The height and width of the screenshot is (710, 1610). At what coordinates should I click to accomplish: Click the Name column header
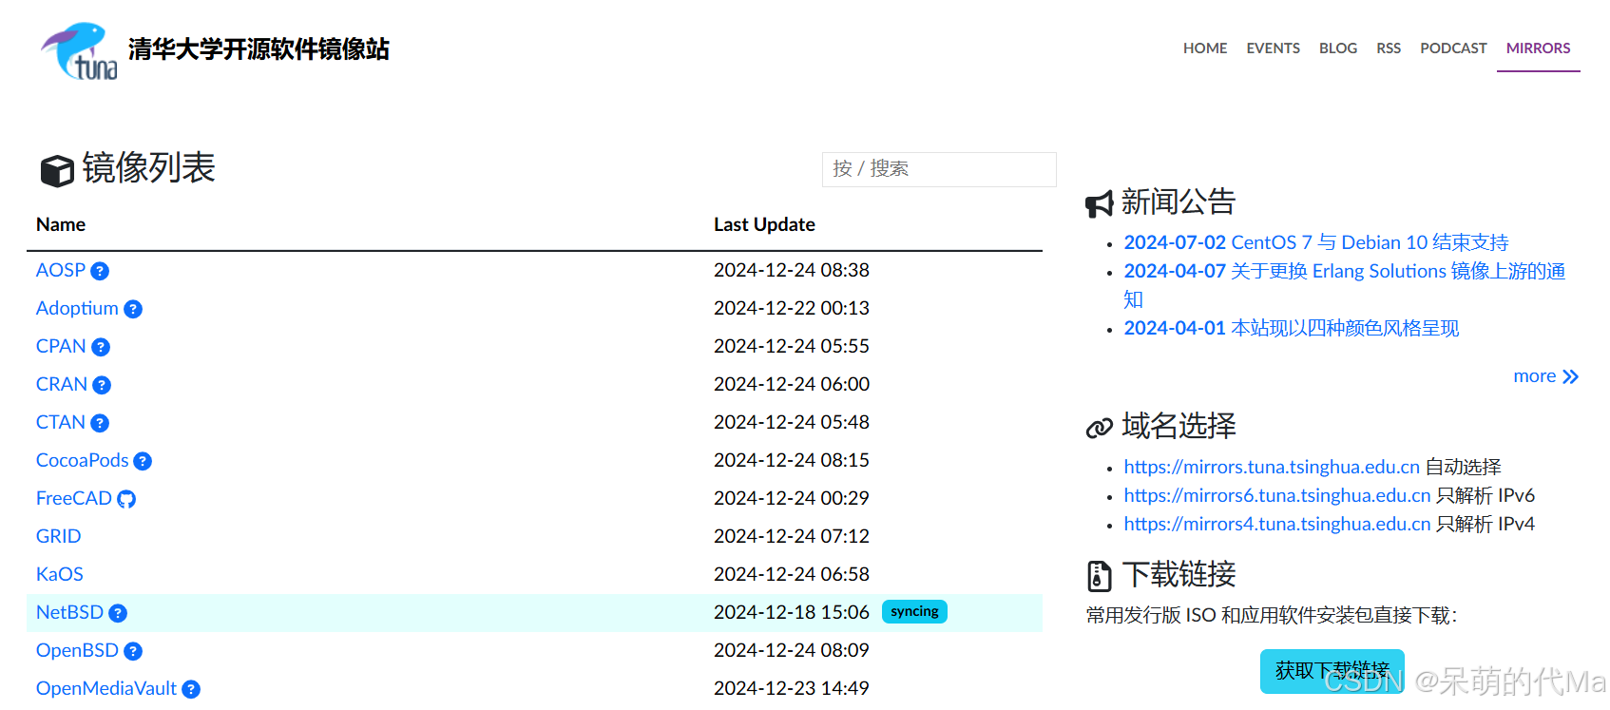click(61, 224)
